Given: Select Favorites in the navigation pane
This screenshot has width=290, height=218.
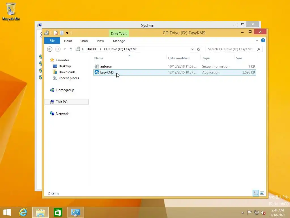Looking at the screenshot, I should [x=62, y=60].
